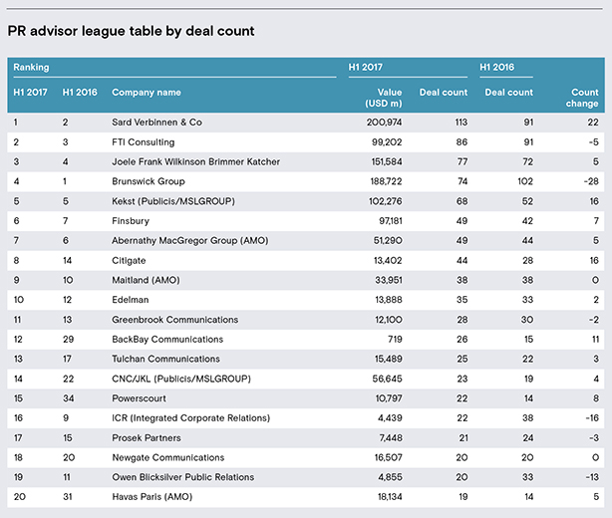The image size is (612, 518).
Task: Click the Powerscourt company name
Action: 139,398
